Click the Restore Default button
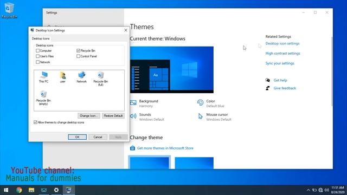Viewport: 347px width, 195px height. (x=113, y=115)
